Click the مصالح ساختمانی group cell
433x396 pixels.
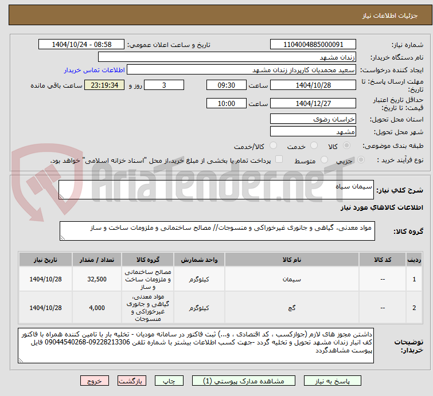(x=148, y=279)
